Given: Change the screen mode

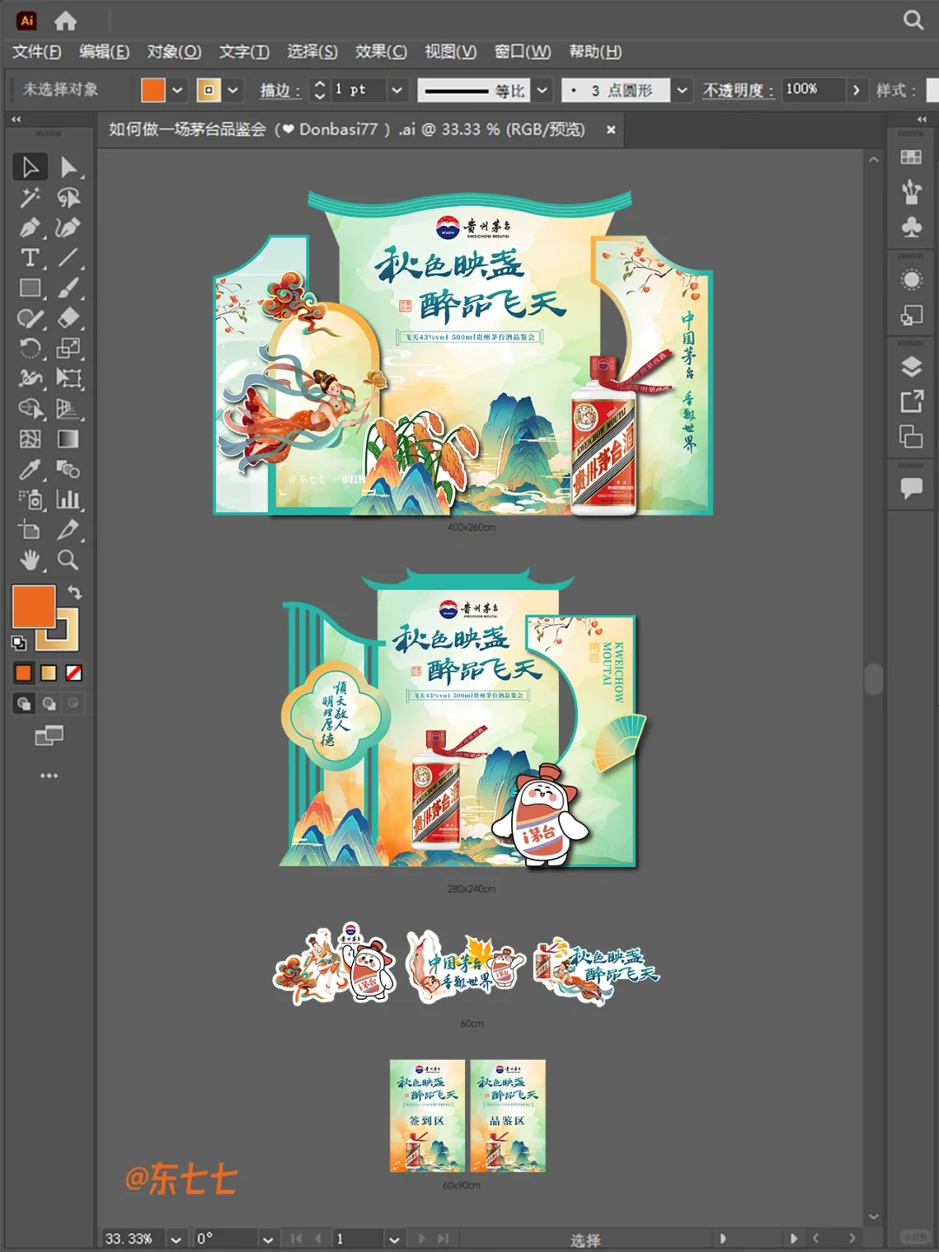Looking at the screenshot, I should [x=49, y=736].
